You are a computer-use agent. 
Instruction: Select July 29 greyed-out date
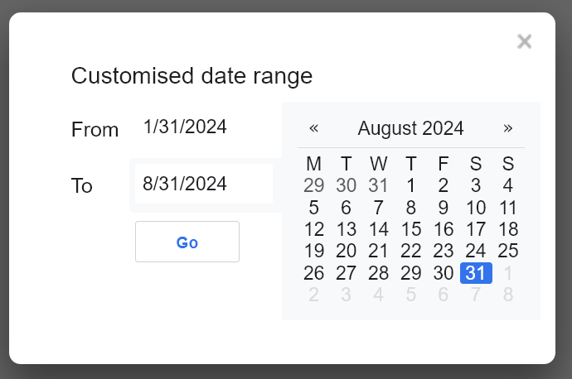tap(314, 185)
